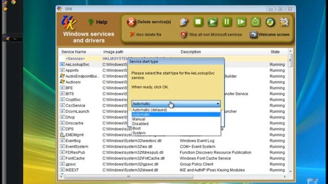This screenshot has width=328, height=184.
Task: Choose Manual start type
Action: pyautogui.click(x=176, y=119)
